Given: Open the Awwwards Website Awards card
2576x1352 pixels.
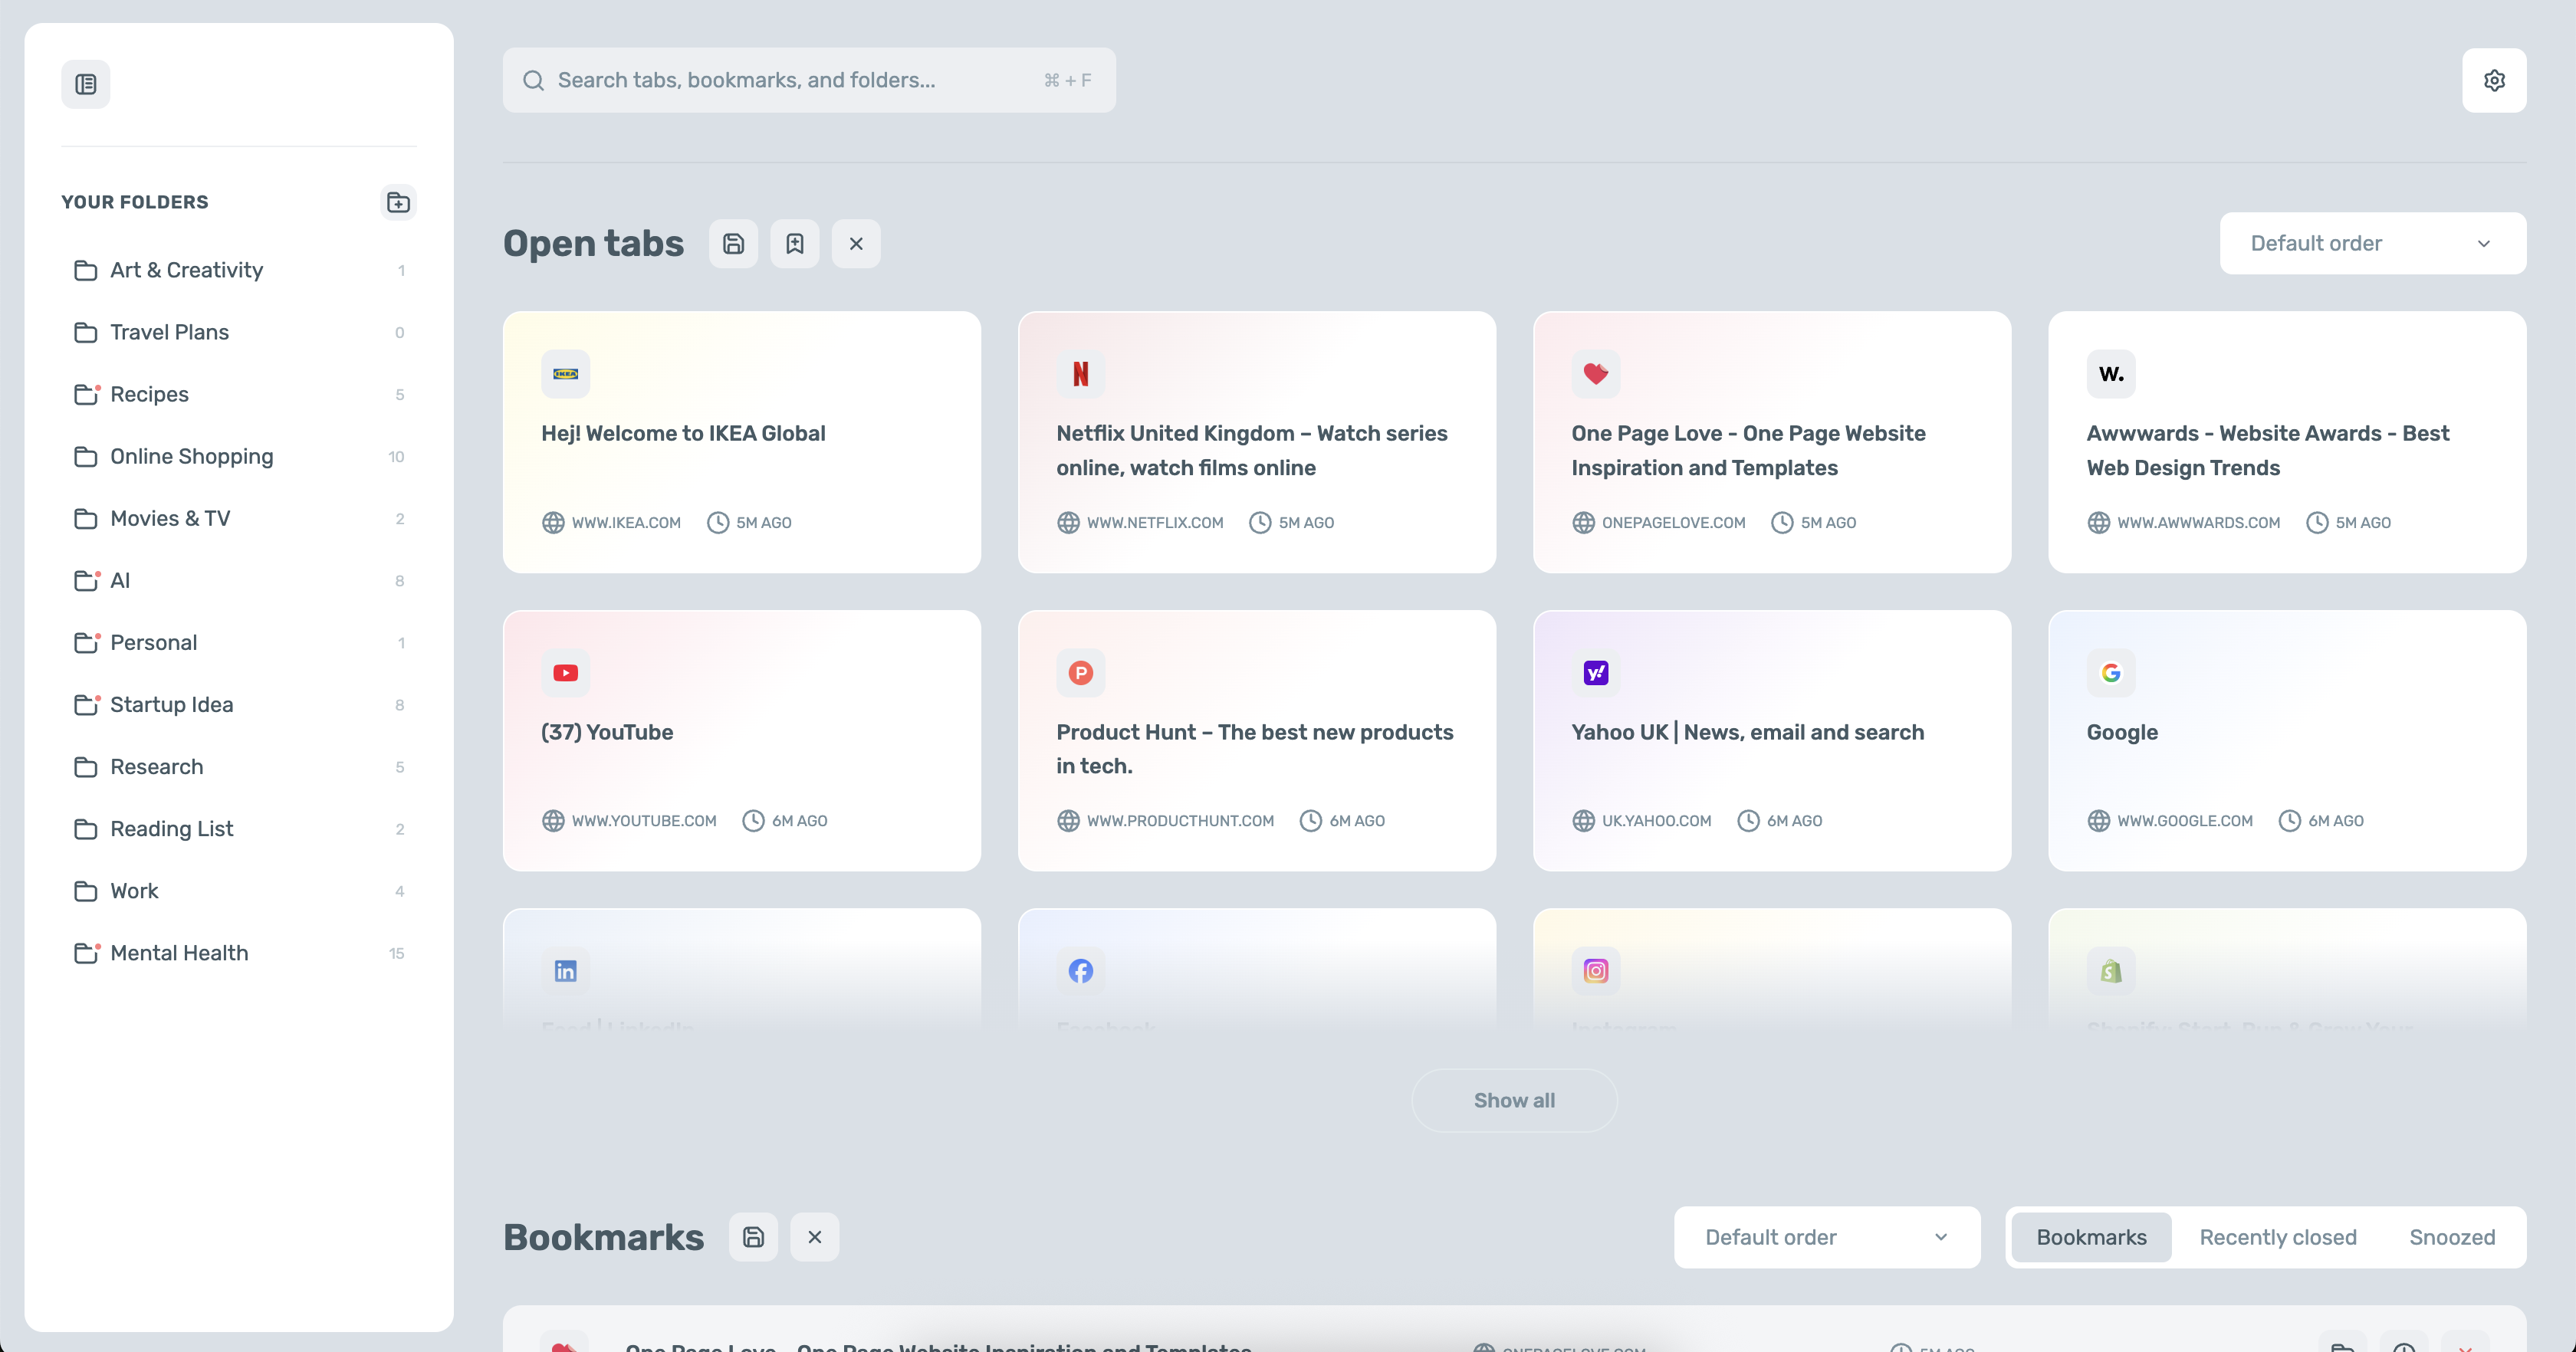Looking at the screenshot, I should coord(2287,442).
